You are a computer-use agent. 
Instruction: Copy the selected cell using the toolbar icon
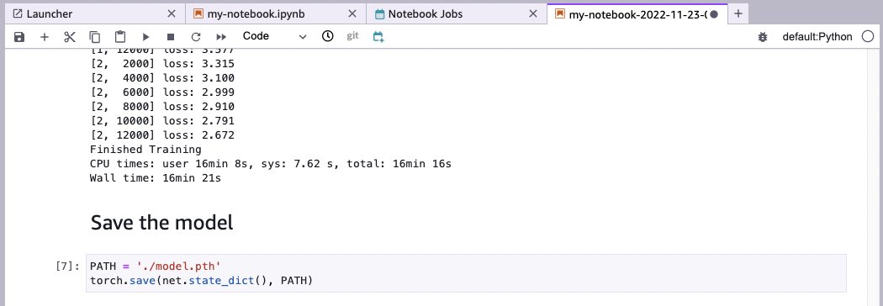[94, 37]
